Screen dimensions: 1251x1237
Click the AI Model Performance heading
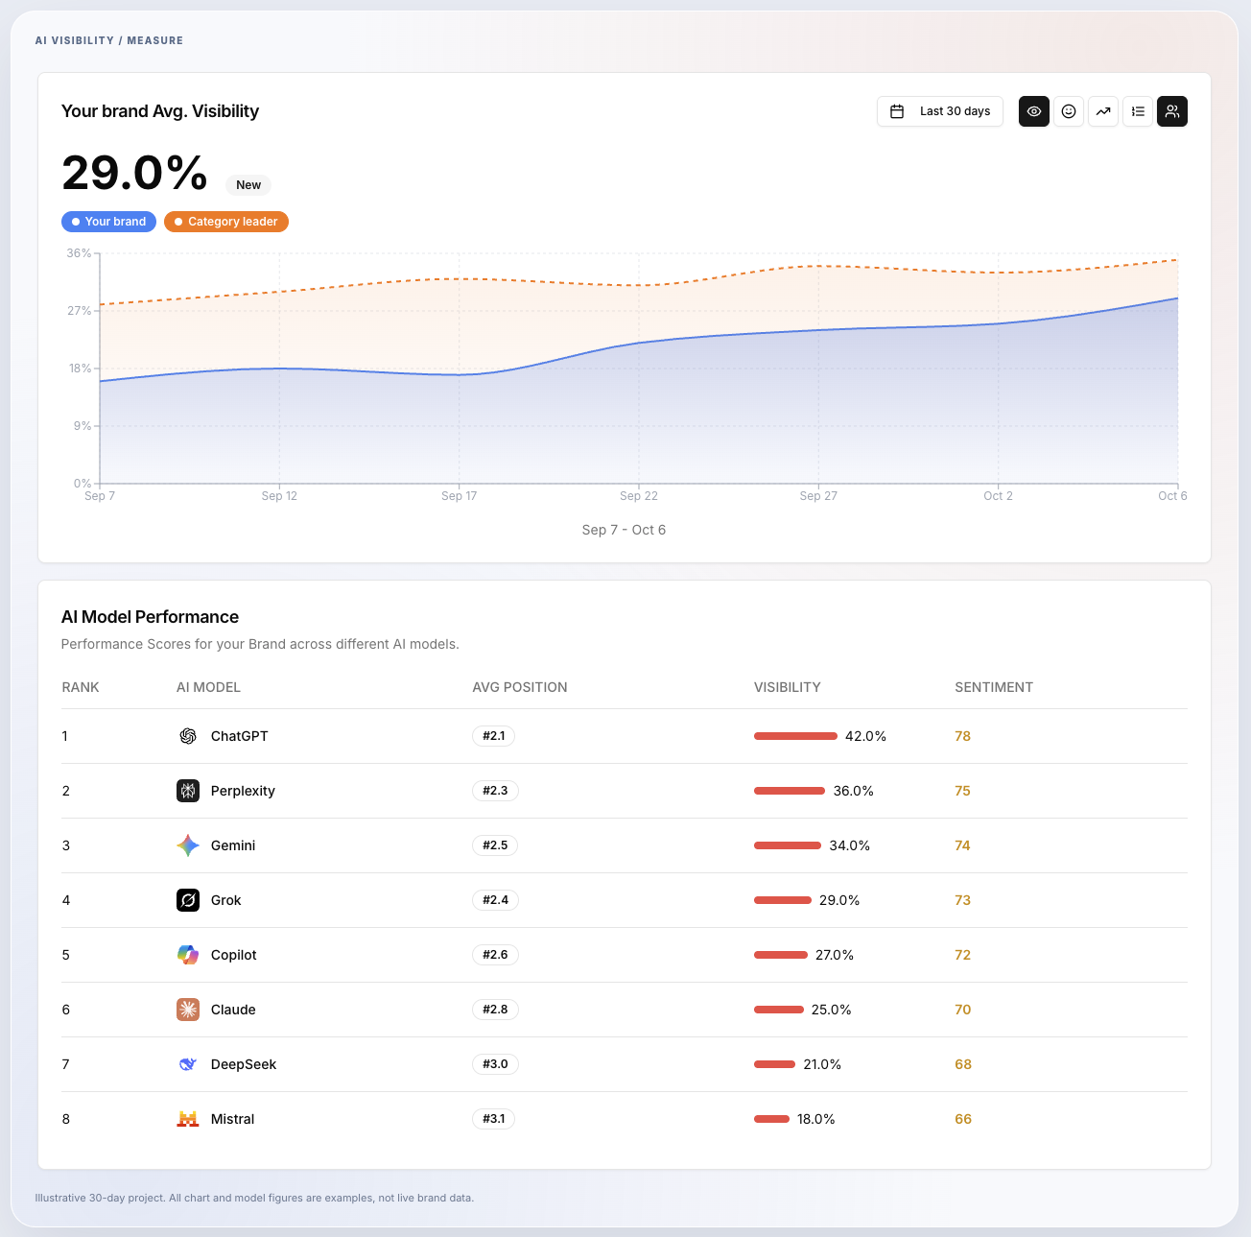[150, 617]
